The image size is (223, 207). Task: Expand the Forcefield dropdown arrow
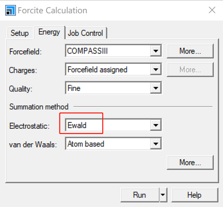(x=156, y=51)
